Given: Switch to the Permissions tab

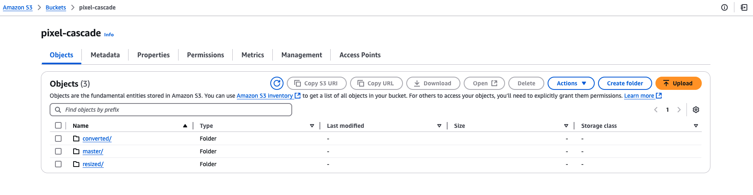Looking at the screenshot, I should pyautogui.click(x=205, y=55).
